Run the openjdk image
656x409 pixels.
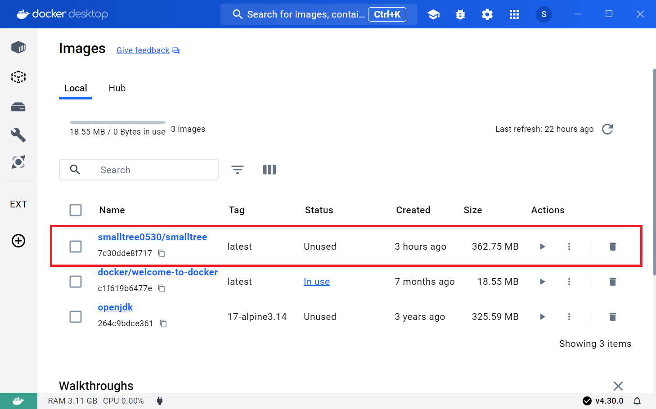coord(543,317)
